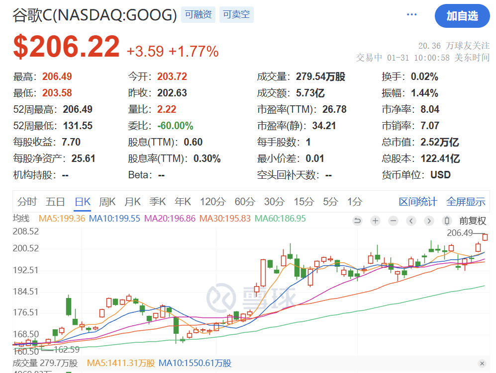Click the 委比 value -60.00%
The width and height of the screenshot is (496, 373).
[175, 126]
